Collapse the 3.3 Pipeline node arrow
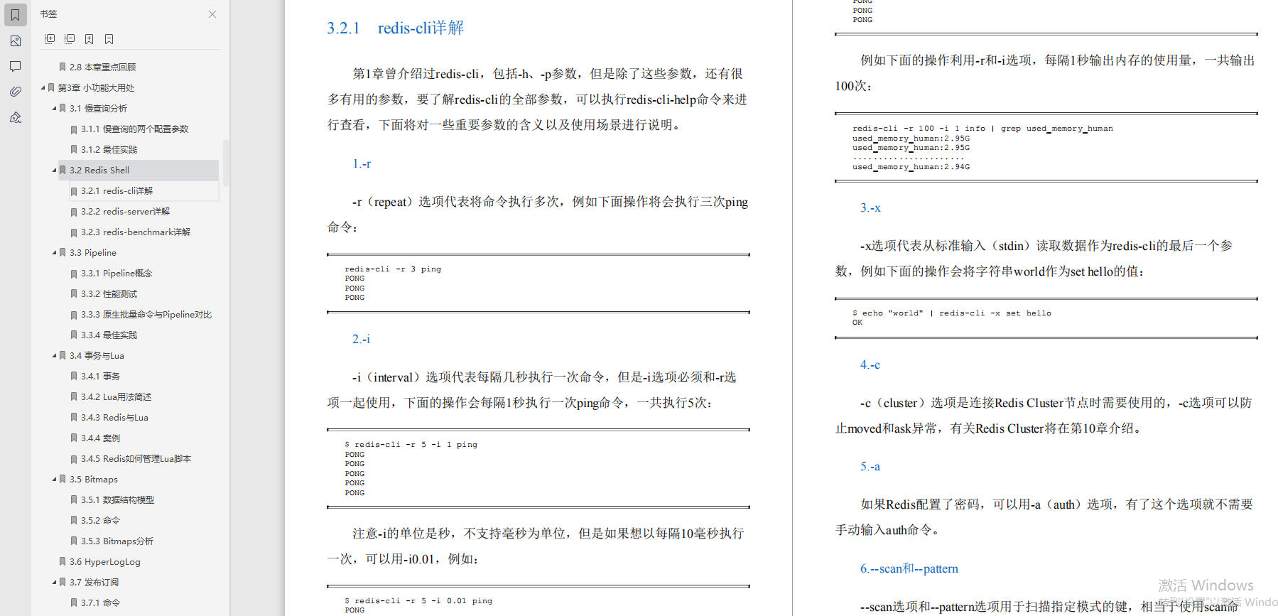 coord(54,253)
